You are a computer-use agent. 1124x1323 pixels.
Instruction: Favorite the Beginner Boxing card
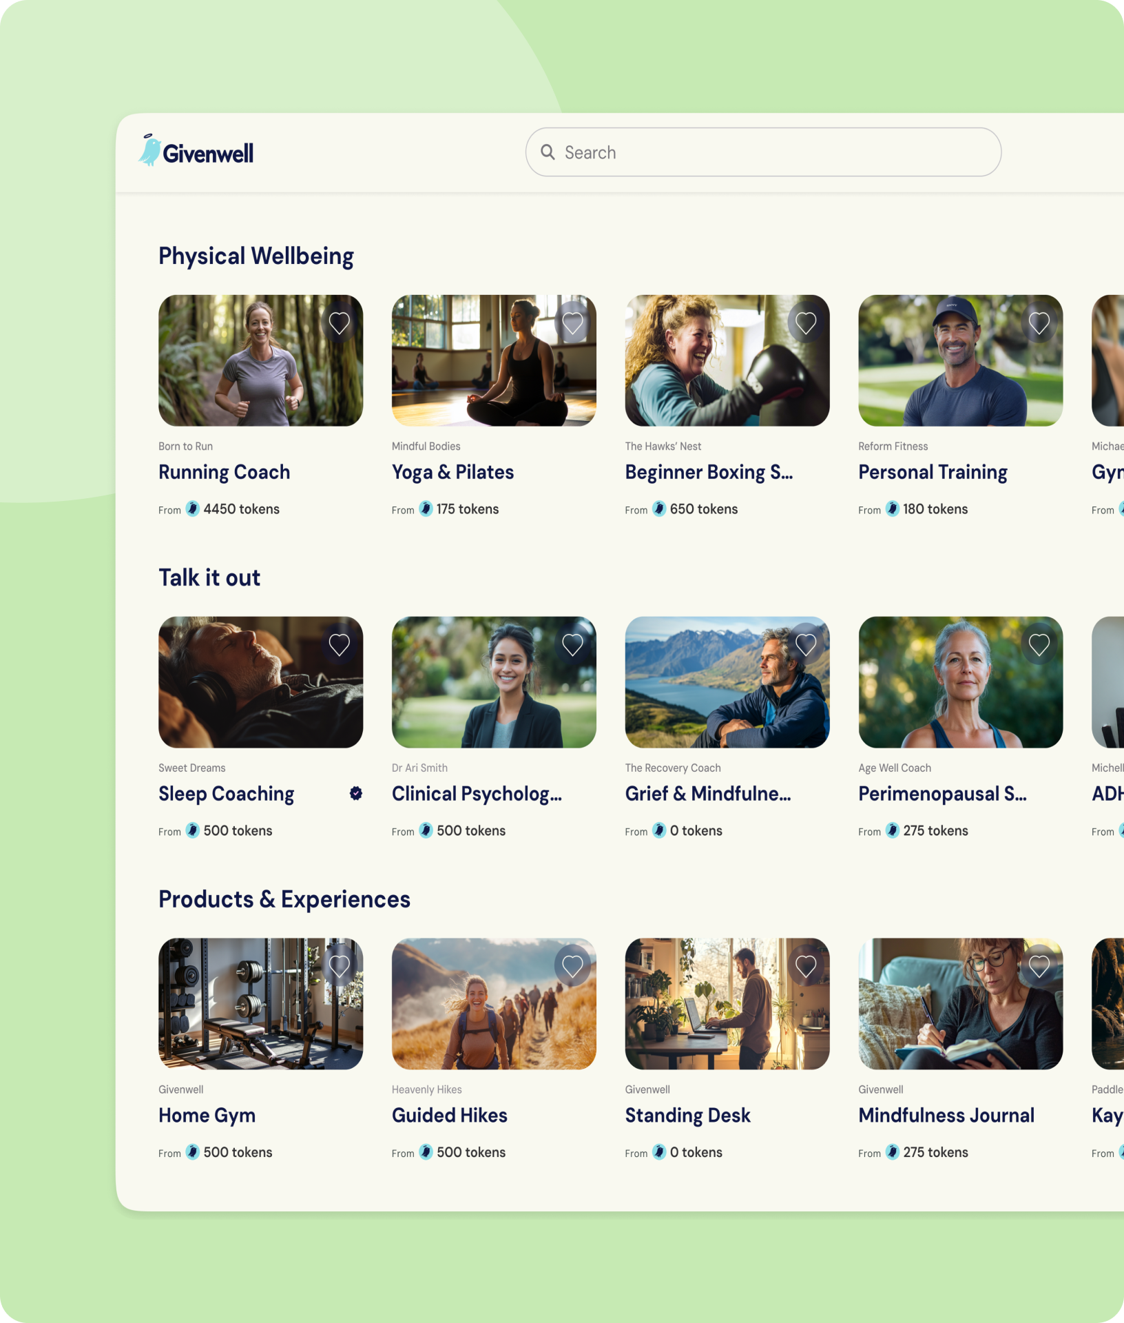(806, 322)
